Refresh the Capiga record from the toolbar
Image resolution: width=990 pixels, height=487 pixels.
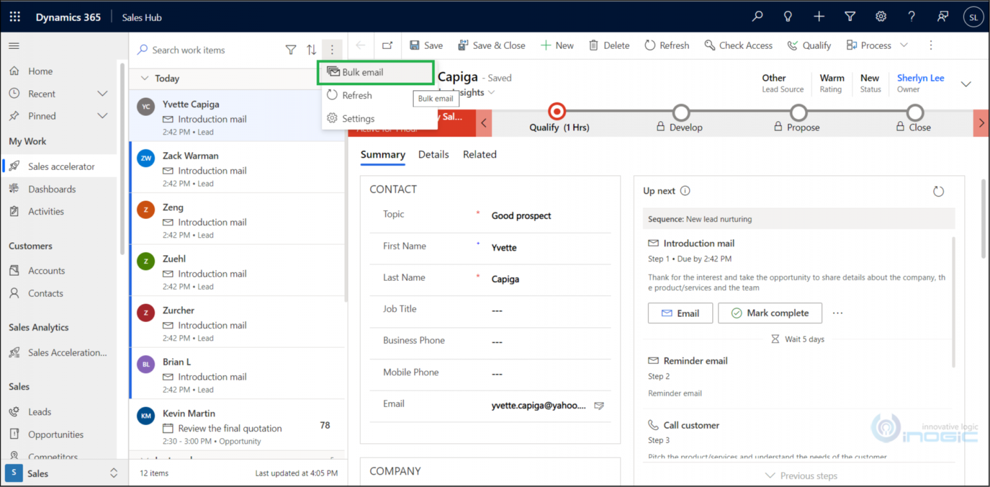[666, 45]
